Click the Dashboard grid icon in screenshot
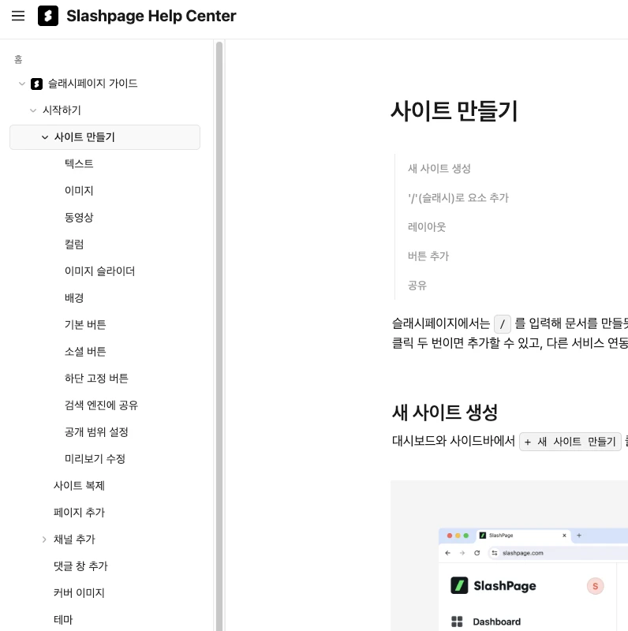This screenshot has width=628, height=631. (457, 622)
